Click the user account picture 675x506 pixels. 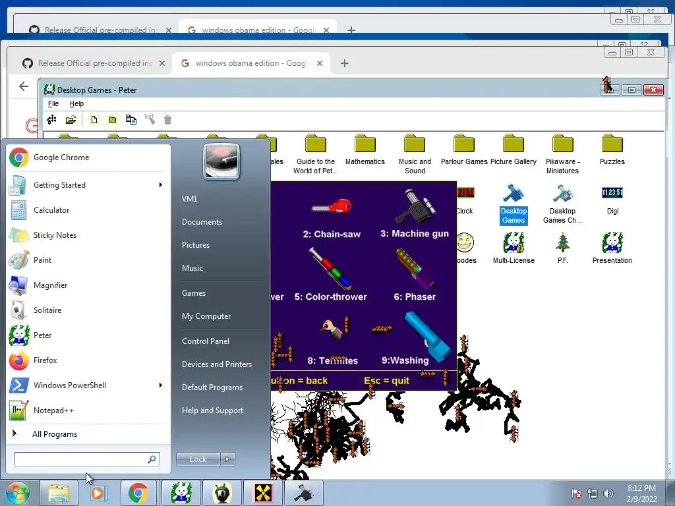221,161
